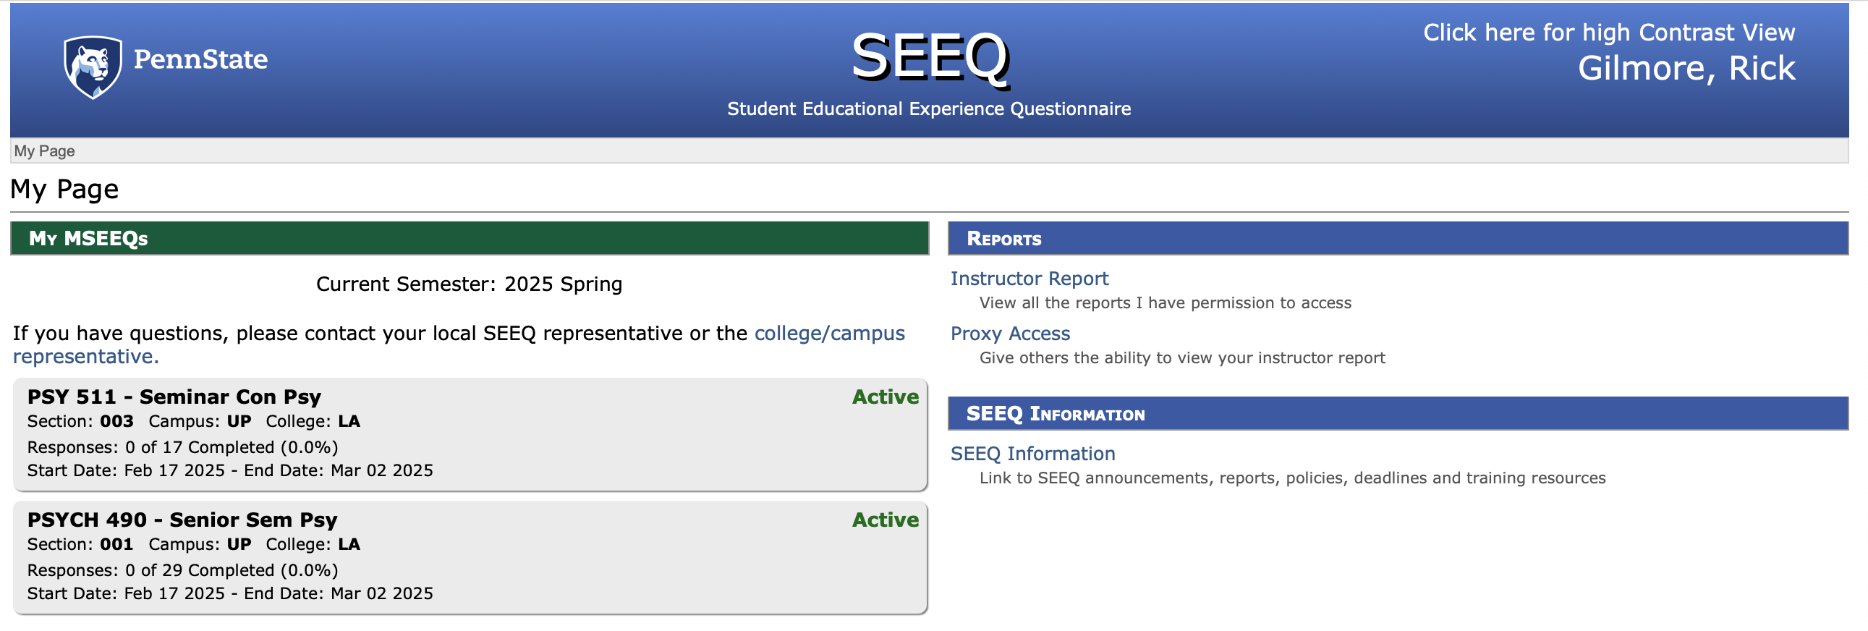This screenshot has width=1868, height=631.
Task: Open the PSYCH 490 Senior Sem Psy card
Action: click(182, 520)
